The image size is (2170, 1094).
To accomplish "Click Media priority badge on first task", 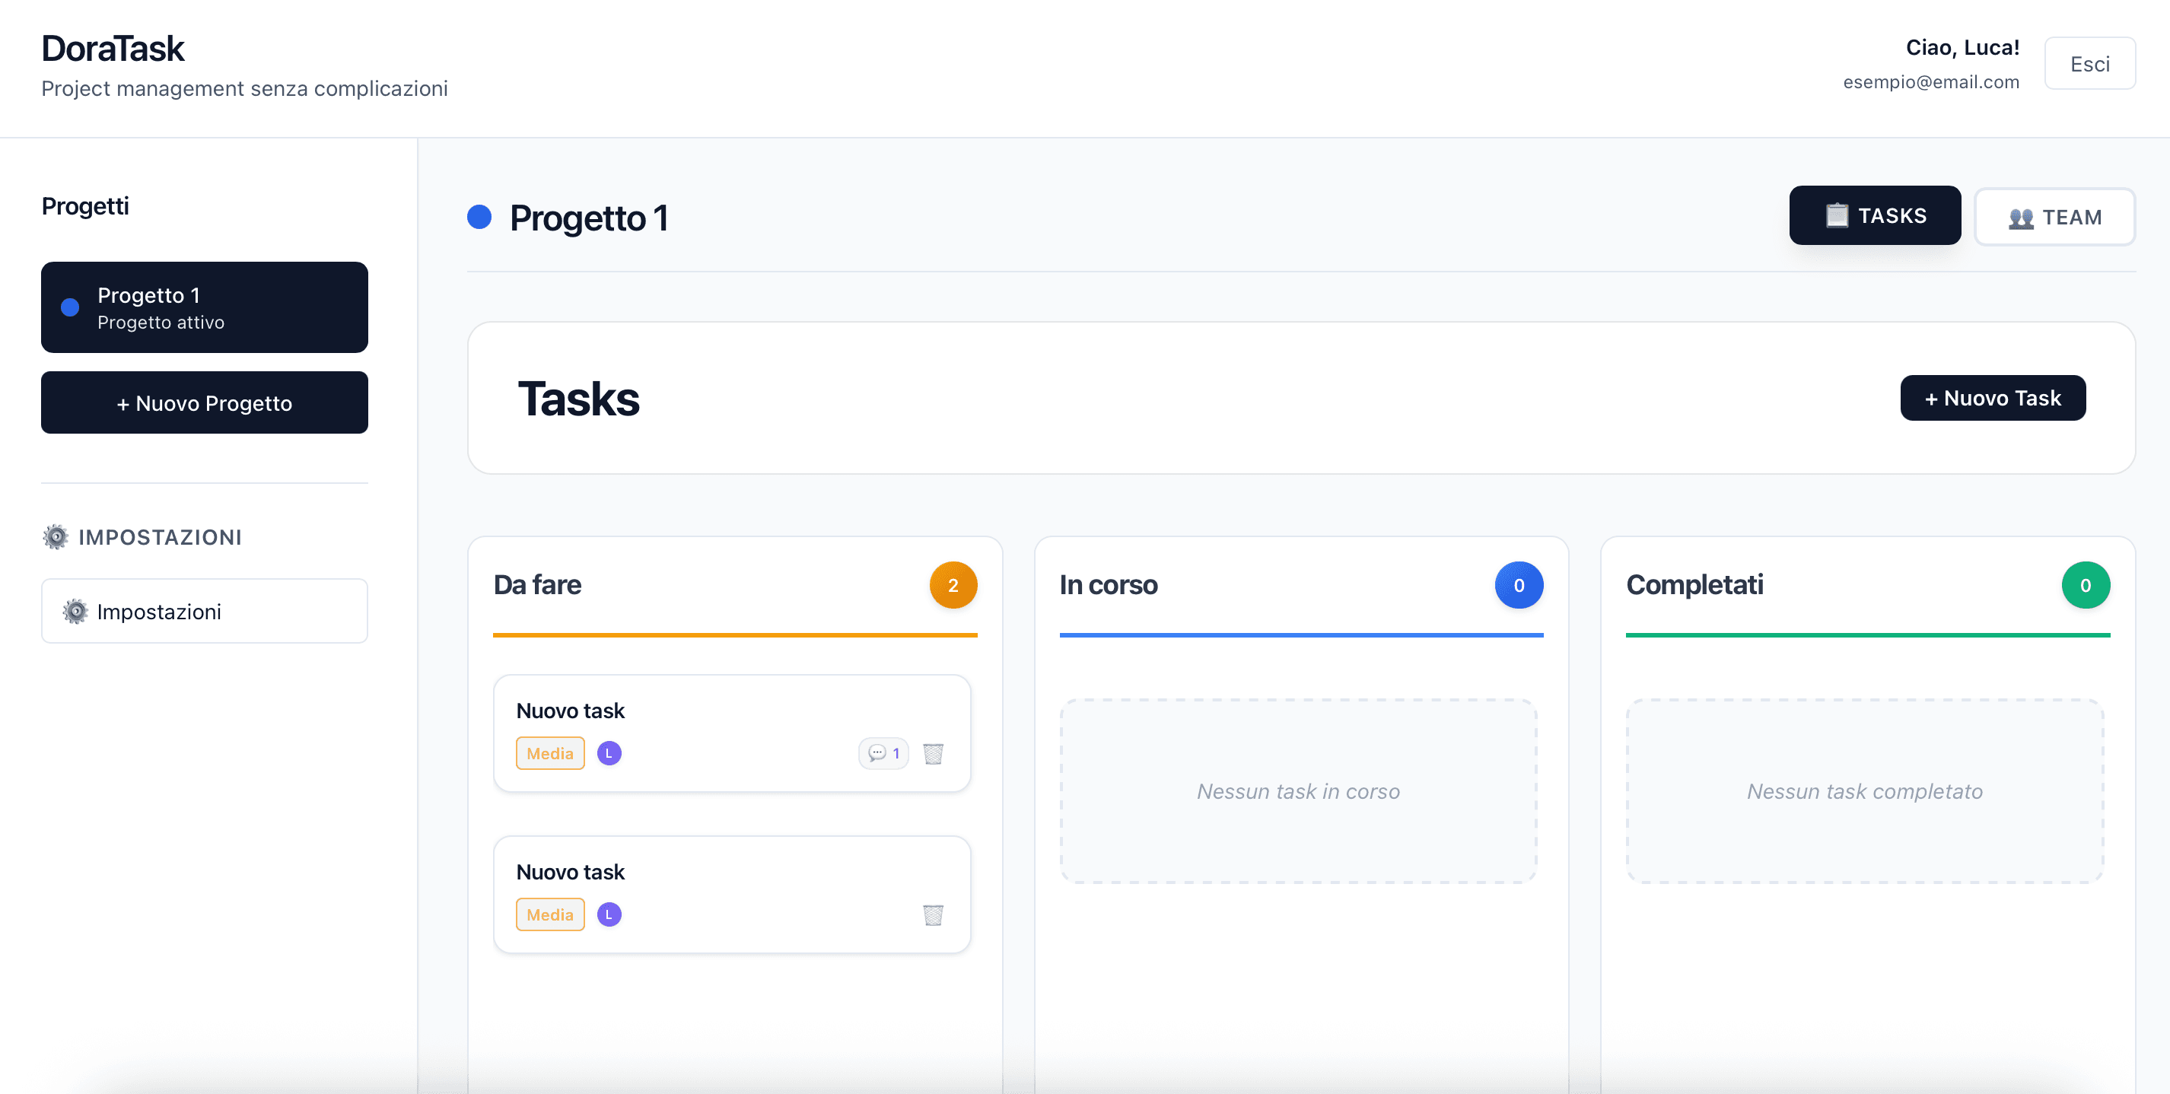I will pyautogui.click(x=550, y=753).
